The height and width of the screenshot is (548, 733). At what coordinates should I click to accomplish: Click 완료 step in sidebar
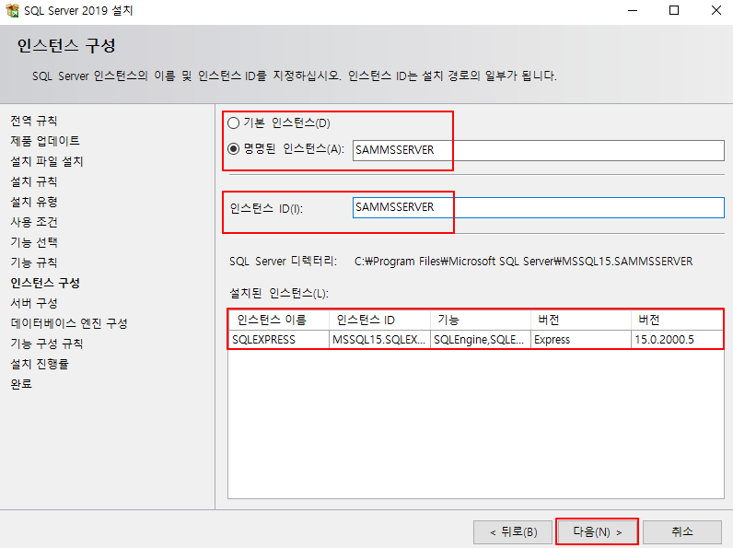[x=21, y=384]
